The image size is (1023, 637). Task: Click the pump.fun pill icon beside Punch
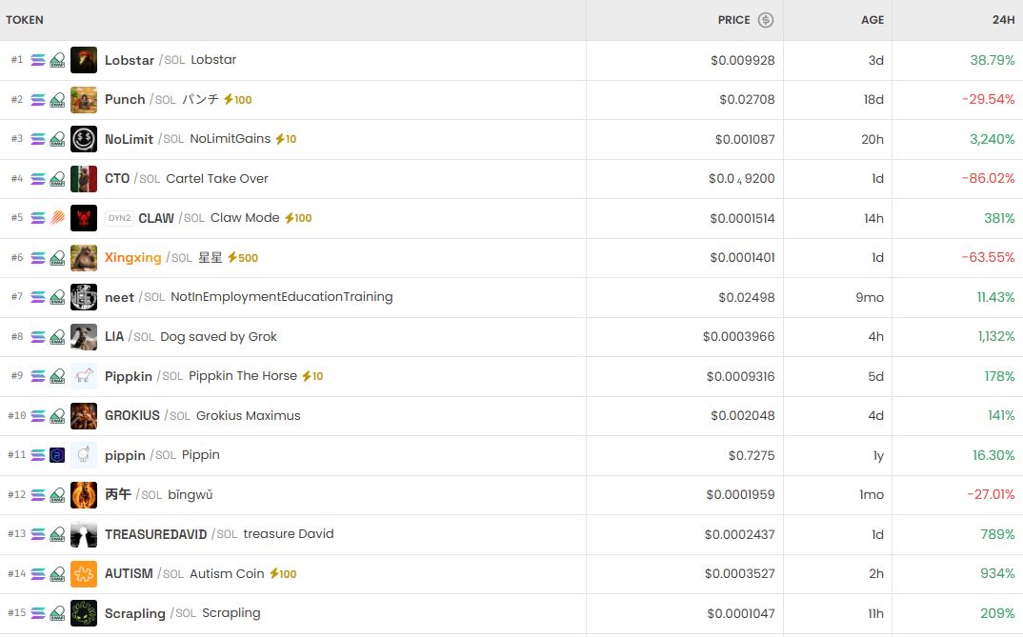[x=57, y=99]
